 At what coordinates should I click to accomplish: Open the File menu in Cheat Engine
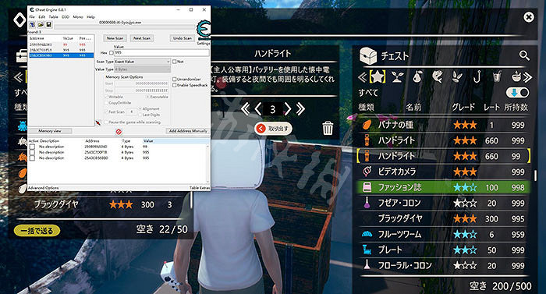click(32, 16)
